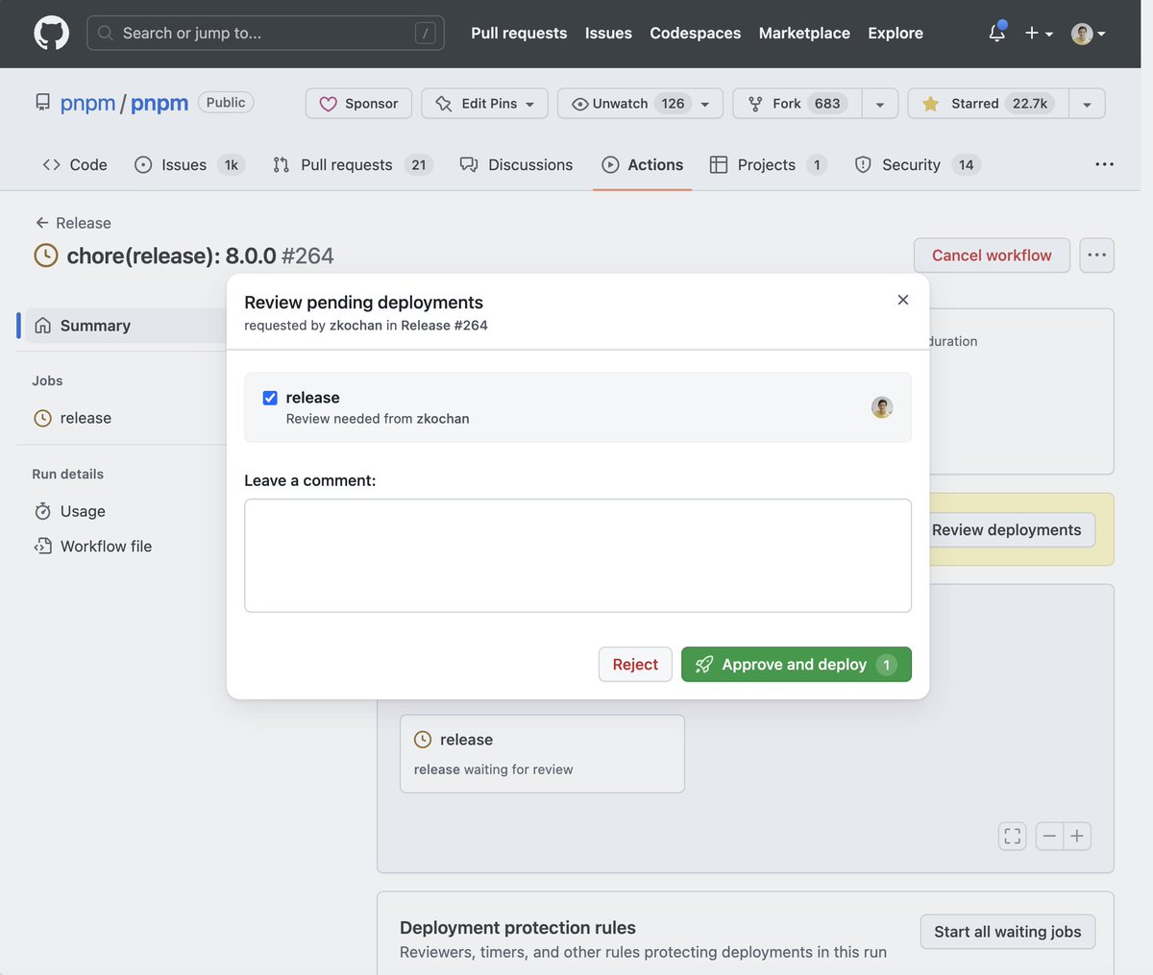
Task: Open the pnpm organization link
Action: (87, 104)
